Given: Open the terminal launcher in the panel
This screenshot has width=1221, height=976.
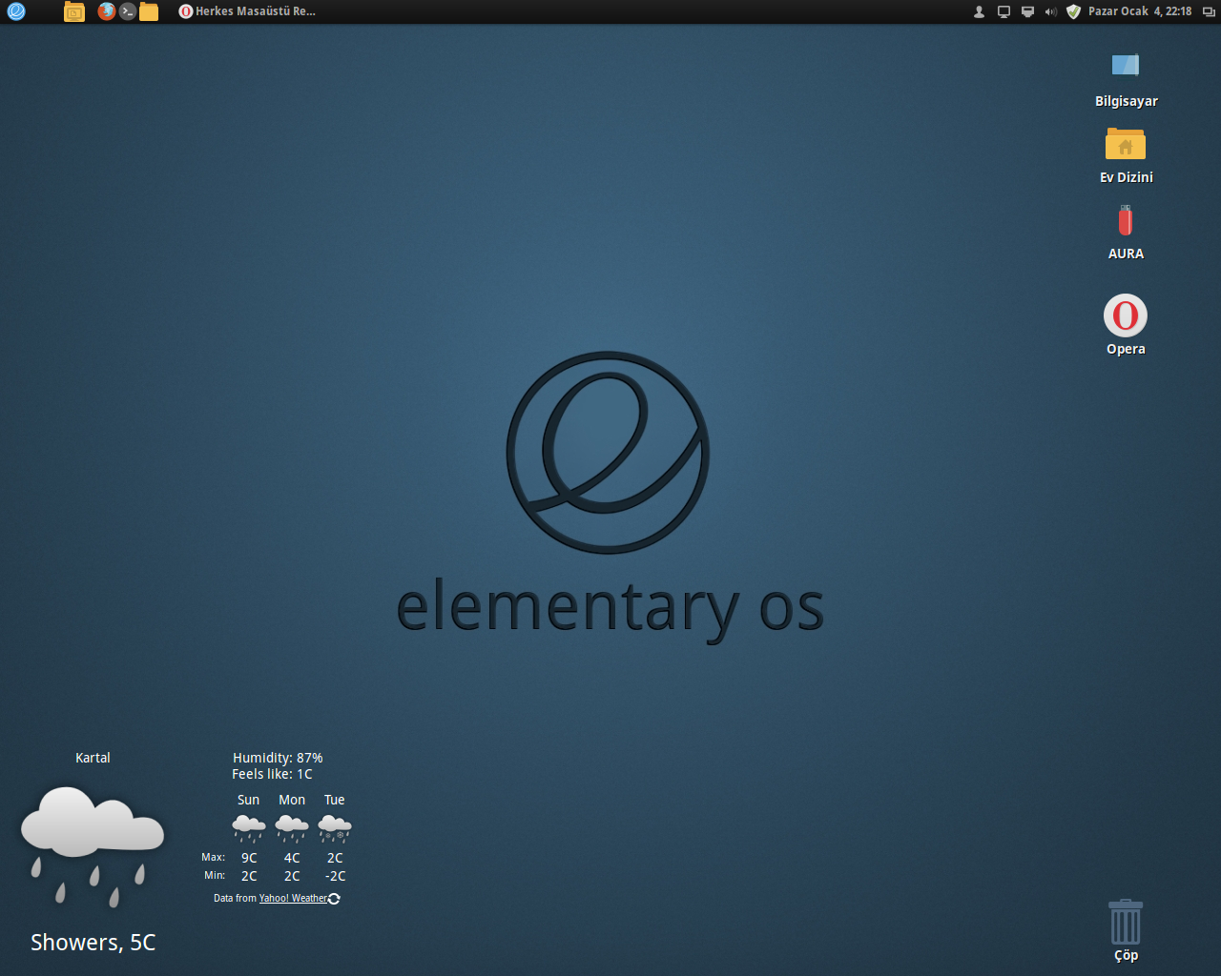Looking at the screenshot, I should (128, 11).
